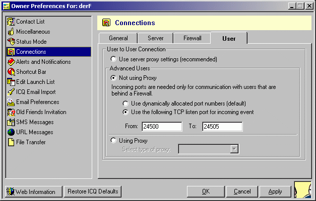Go to Shortcut Bar settings
This screenshot has width=316, height=201.
pos(48,72)
